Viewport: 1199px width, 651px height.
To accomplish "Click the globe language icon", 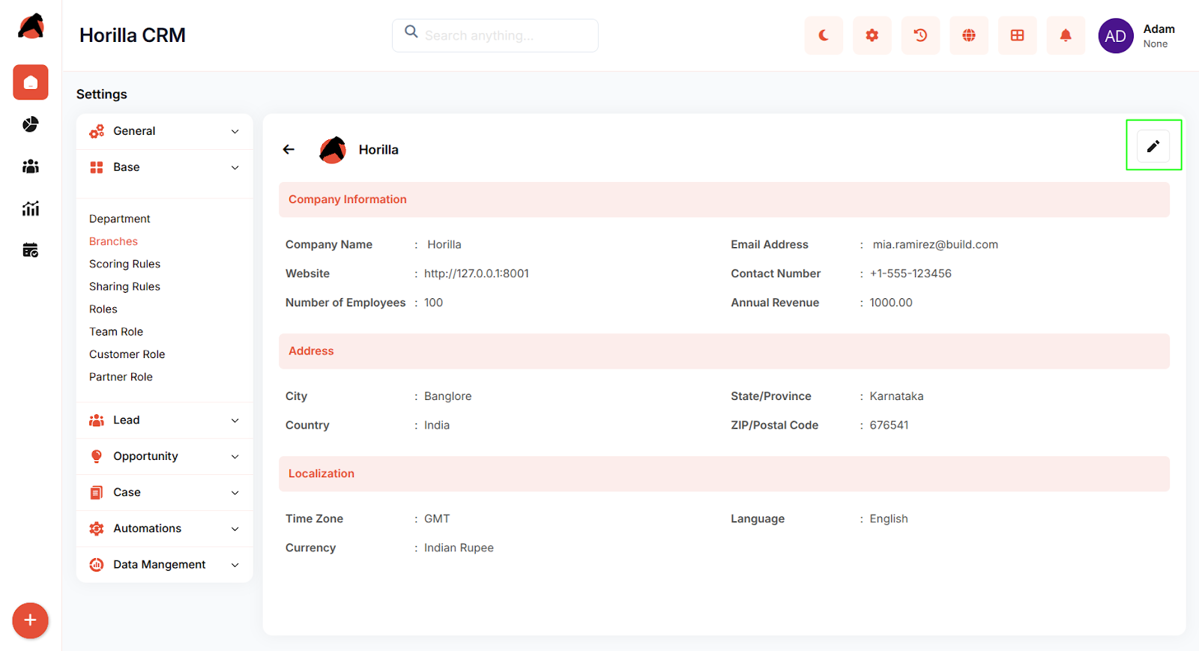I will [969, 35].
